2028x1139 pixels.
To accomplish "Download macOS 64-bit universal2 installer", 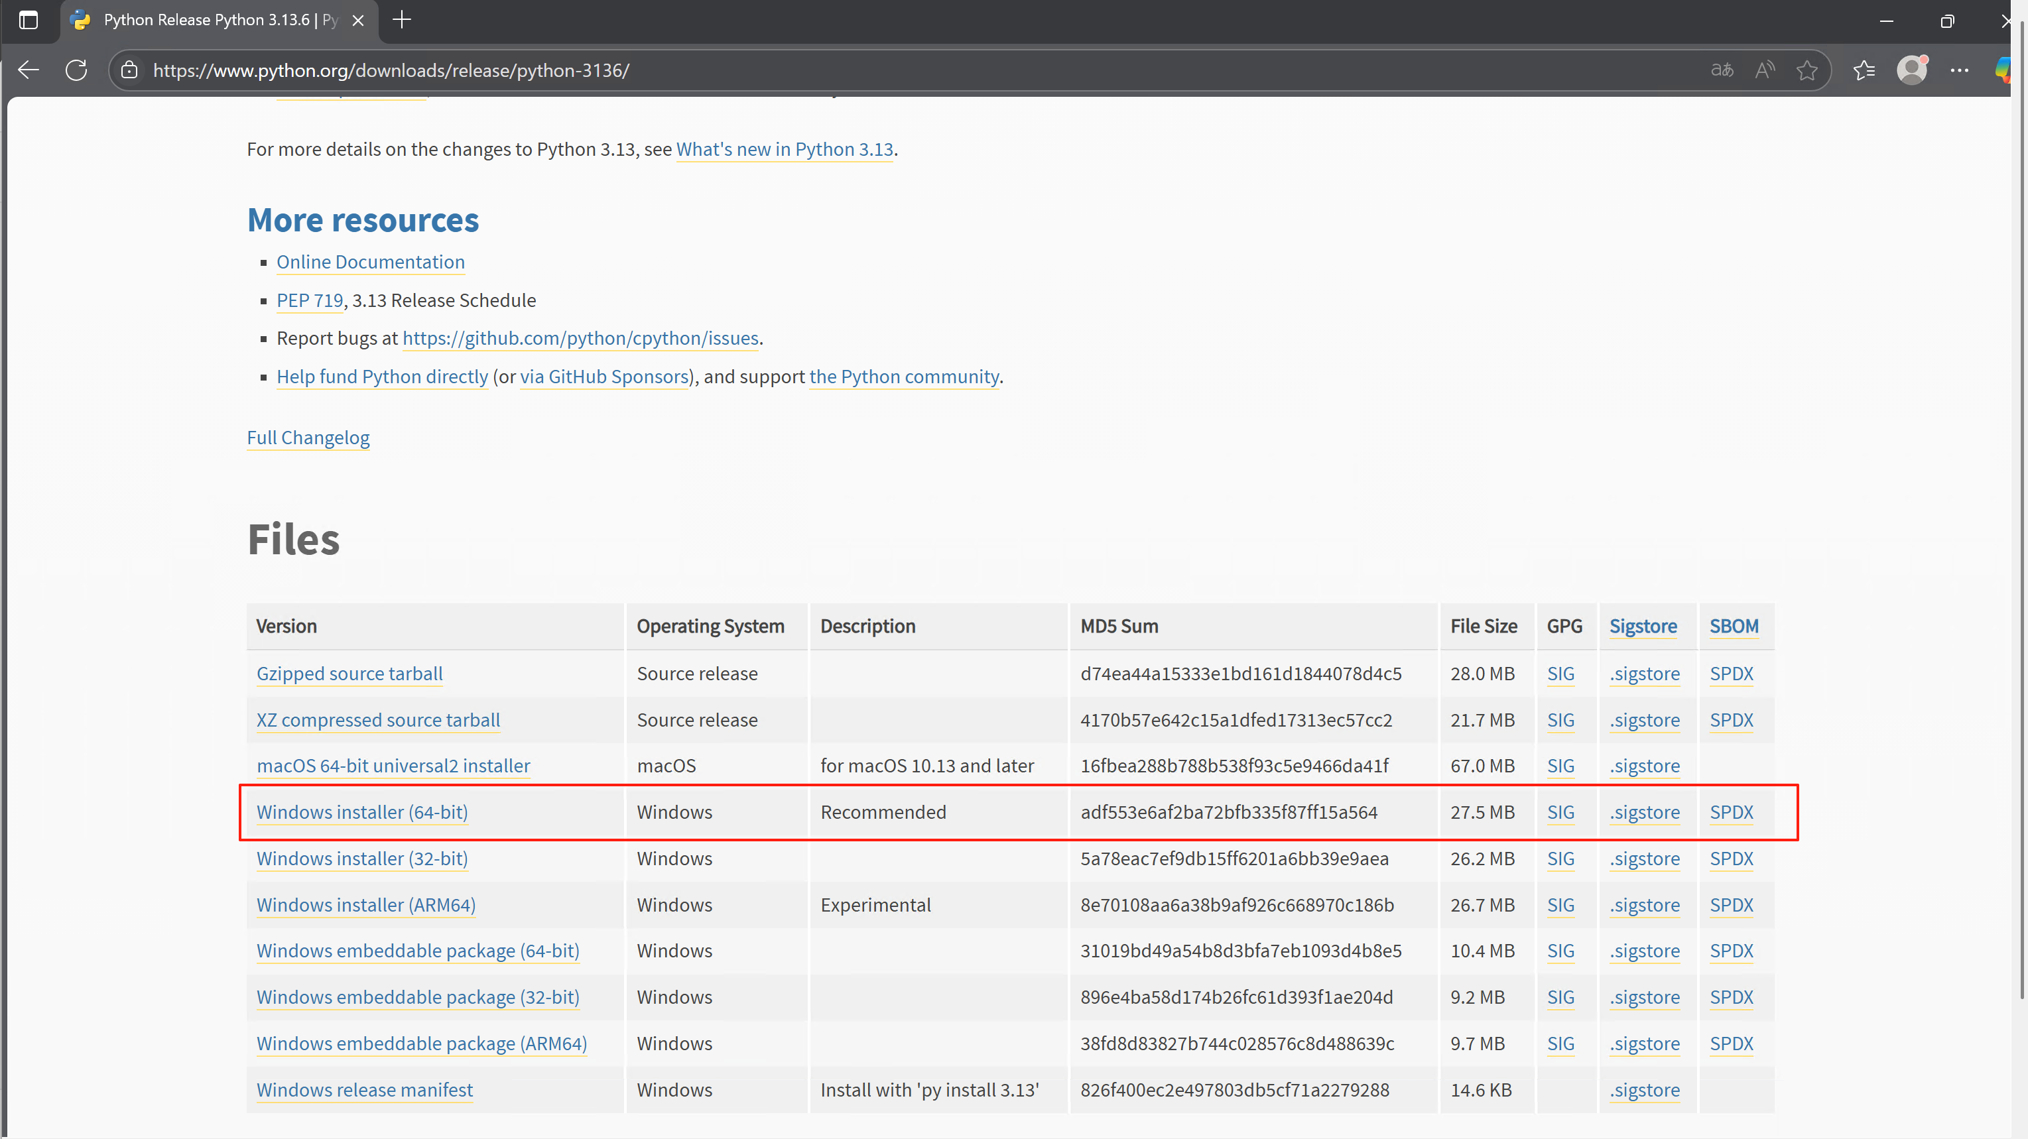I will coord(394,766).
